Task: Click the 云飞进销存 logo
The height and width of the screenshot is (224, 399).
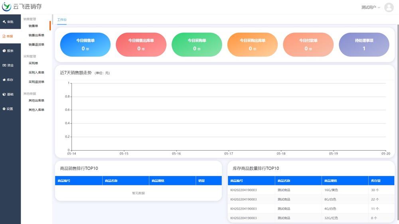Action: [22, 7]
